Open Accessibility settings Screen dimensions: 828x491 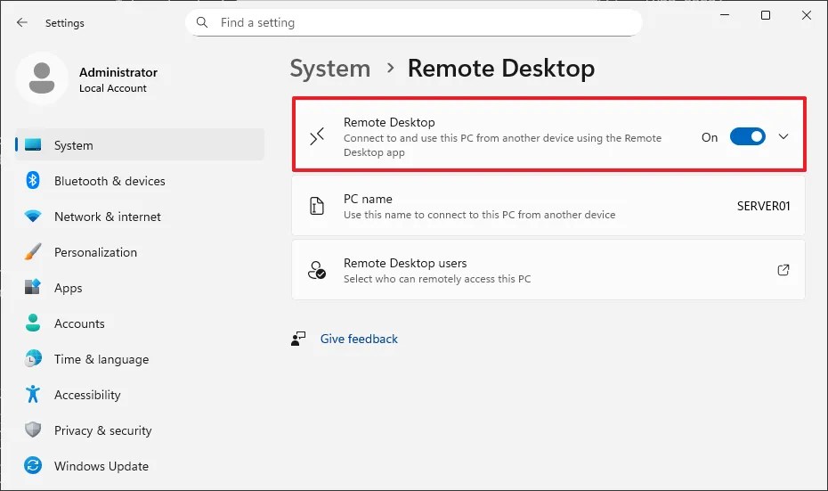pyautogui.click(x=140, y=395)
